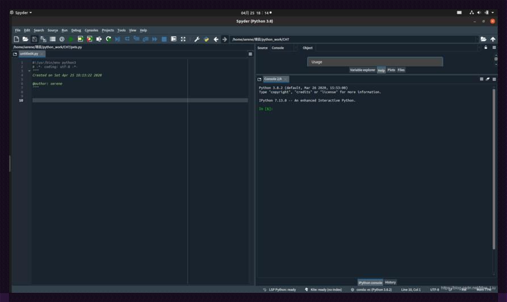The height and width of the screenshot is (302, 507).
Task: Click the conda environment status in status bar
Action: 372,290
